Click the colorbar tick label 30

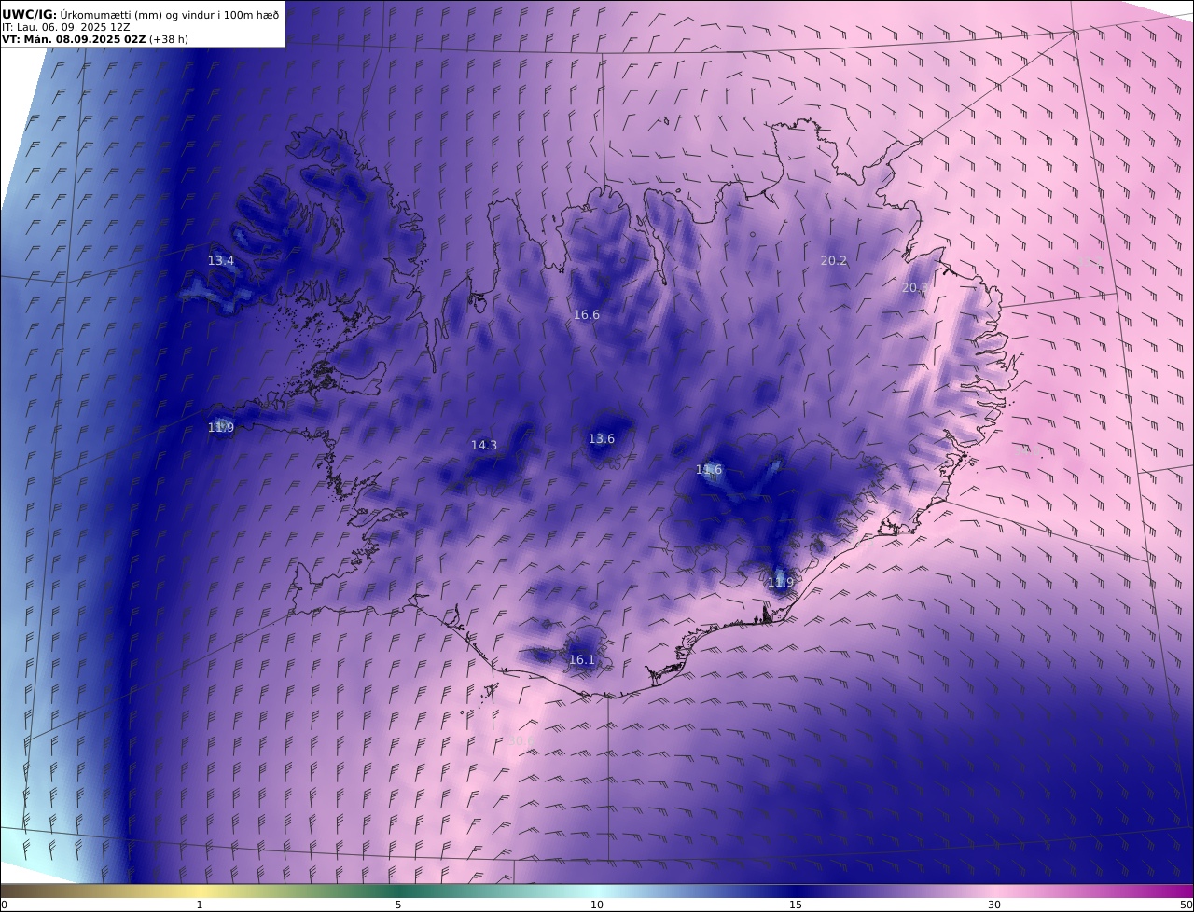994,905
